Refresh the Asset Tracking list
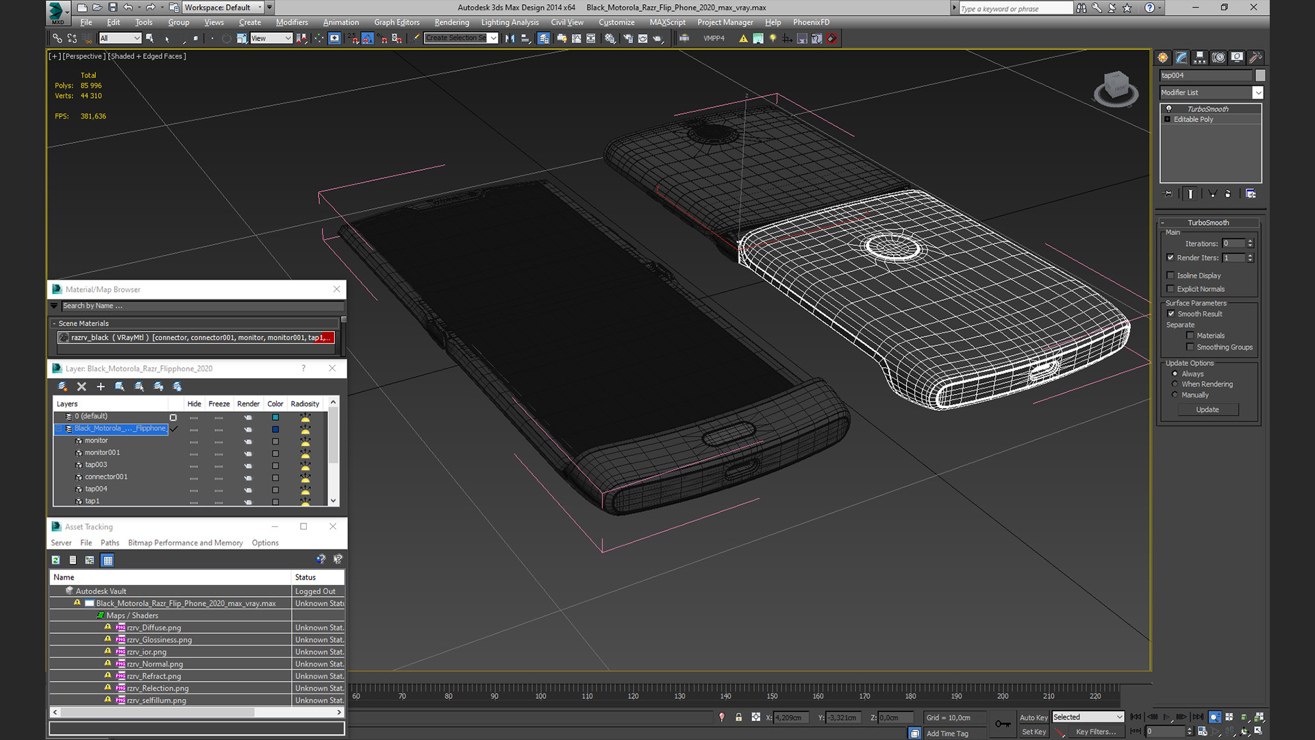 pyautogui.click(x=55, y=560)
